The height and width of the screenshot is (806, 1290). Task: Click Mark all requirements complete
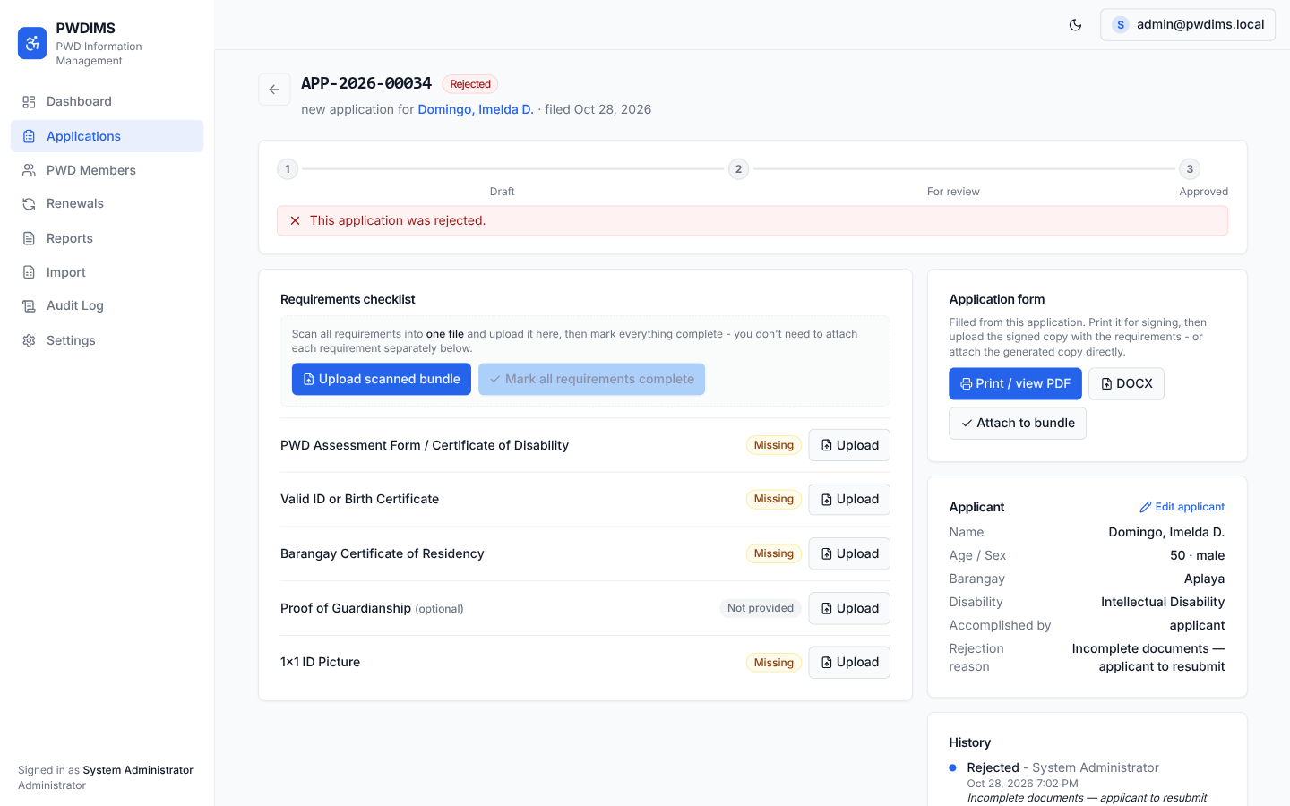[591, 380]
